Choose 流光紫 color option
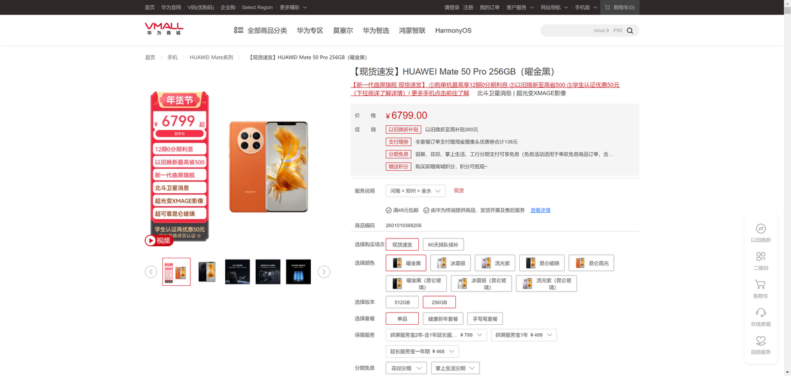The height and width of the screenshot is (376, 791). pos(495,263)
